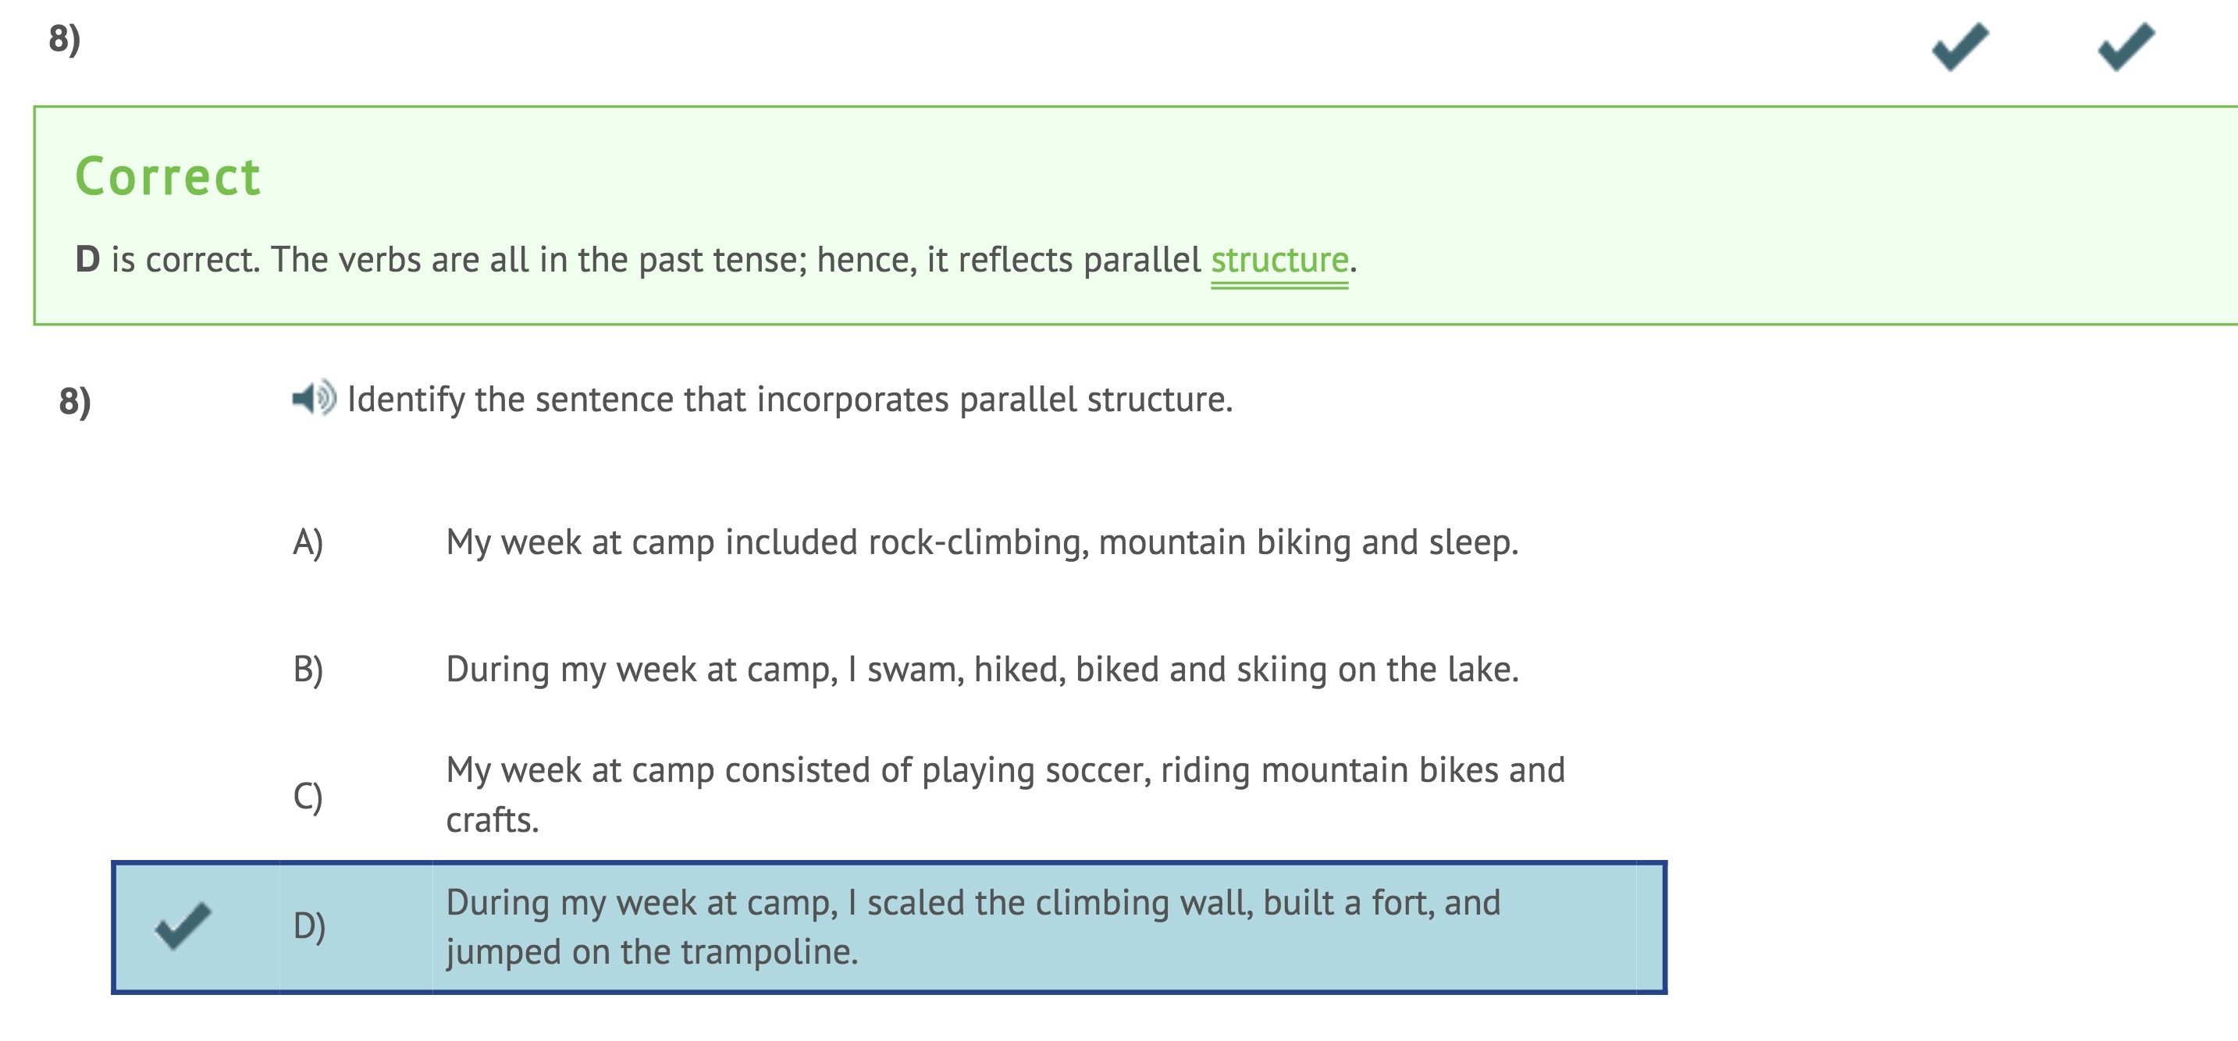Click the '8)' number beside the question prompt

pos(75,402)
